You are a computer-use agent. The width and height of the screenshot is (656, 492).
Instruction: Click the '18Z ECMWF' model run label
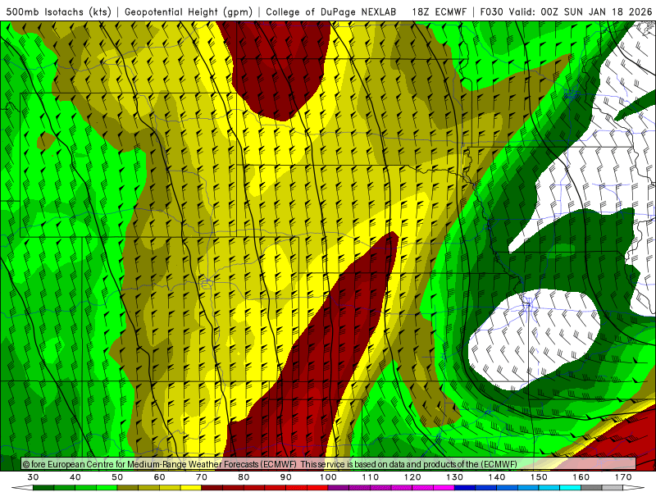pos(439,11)
